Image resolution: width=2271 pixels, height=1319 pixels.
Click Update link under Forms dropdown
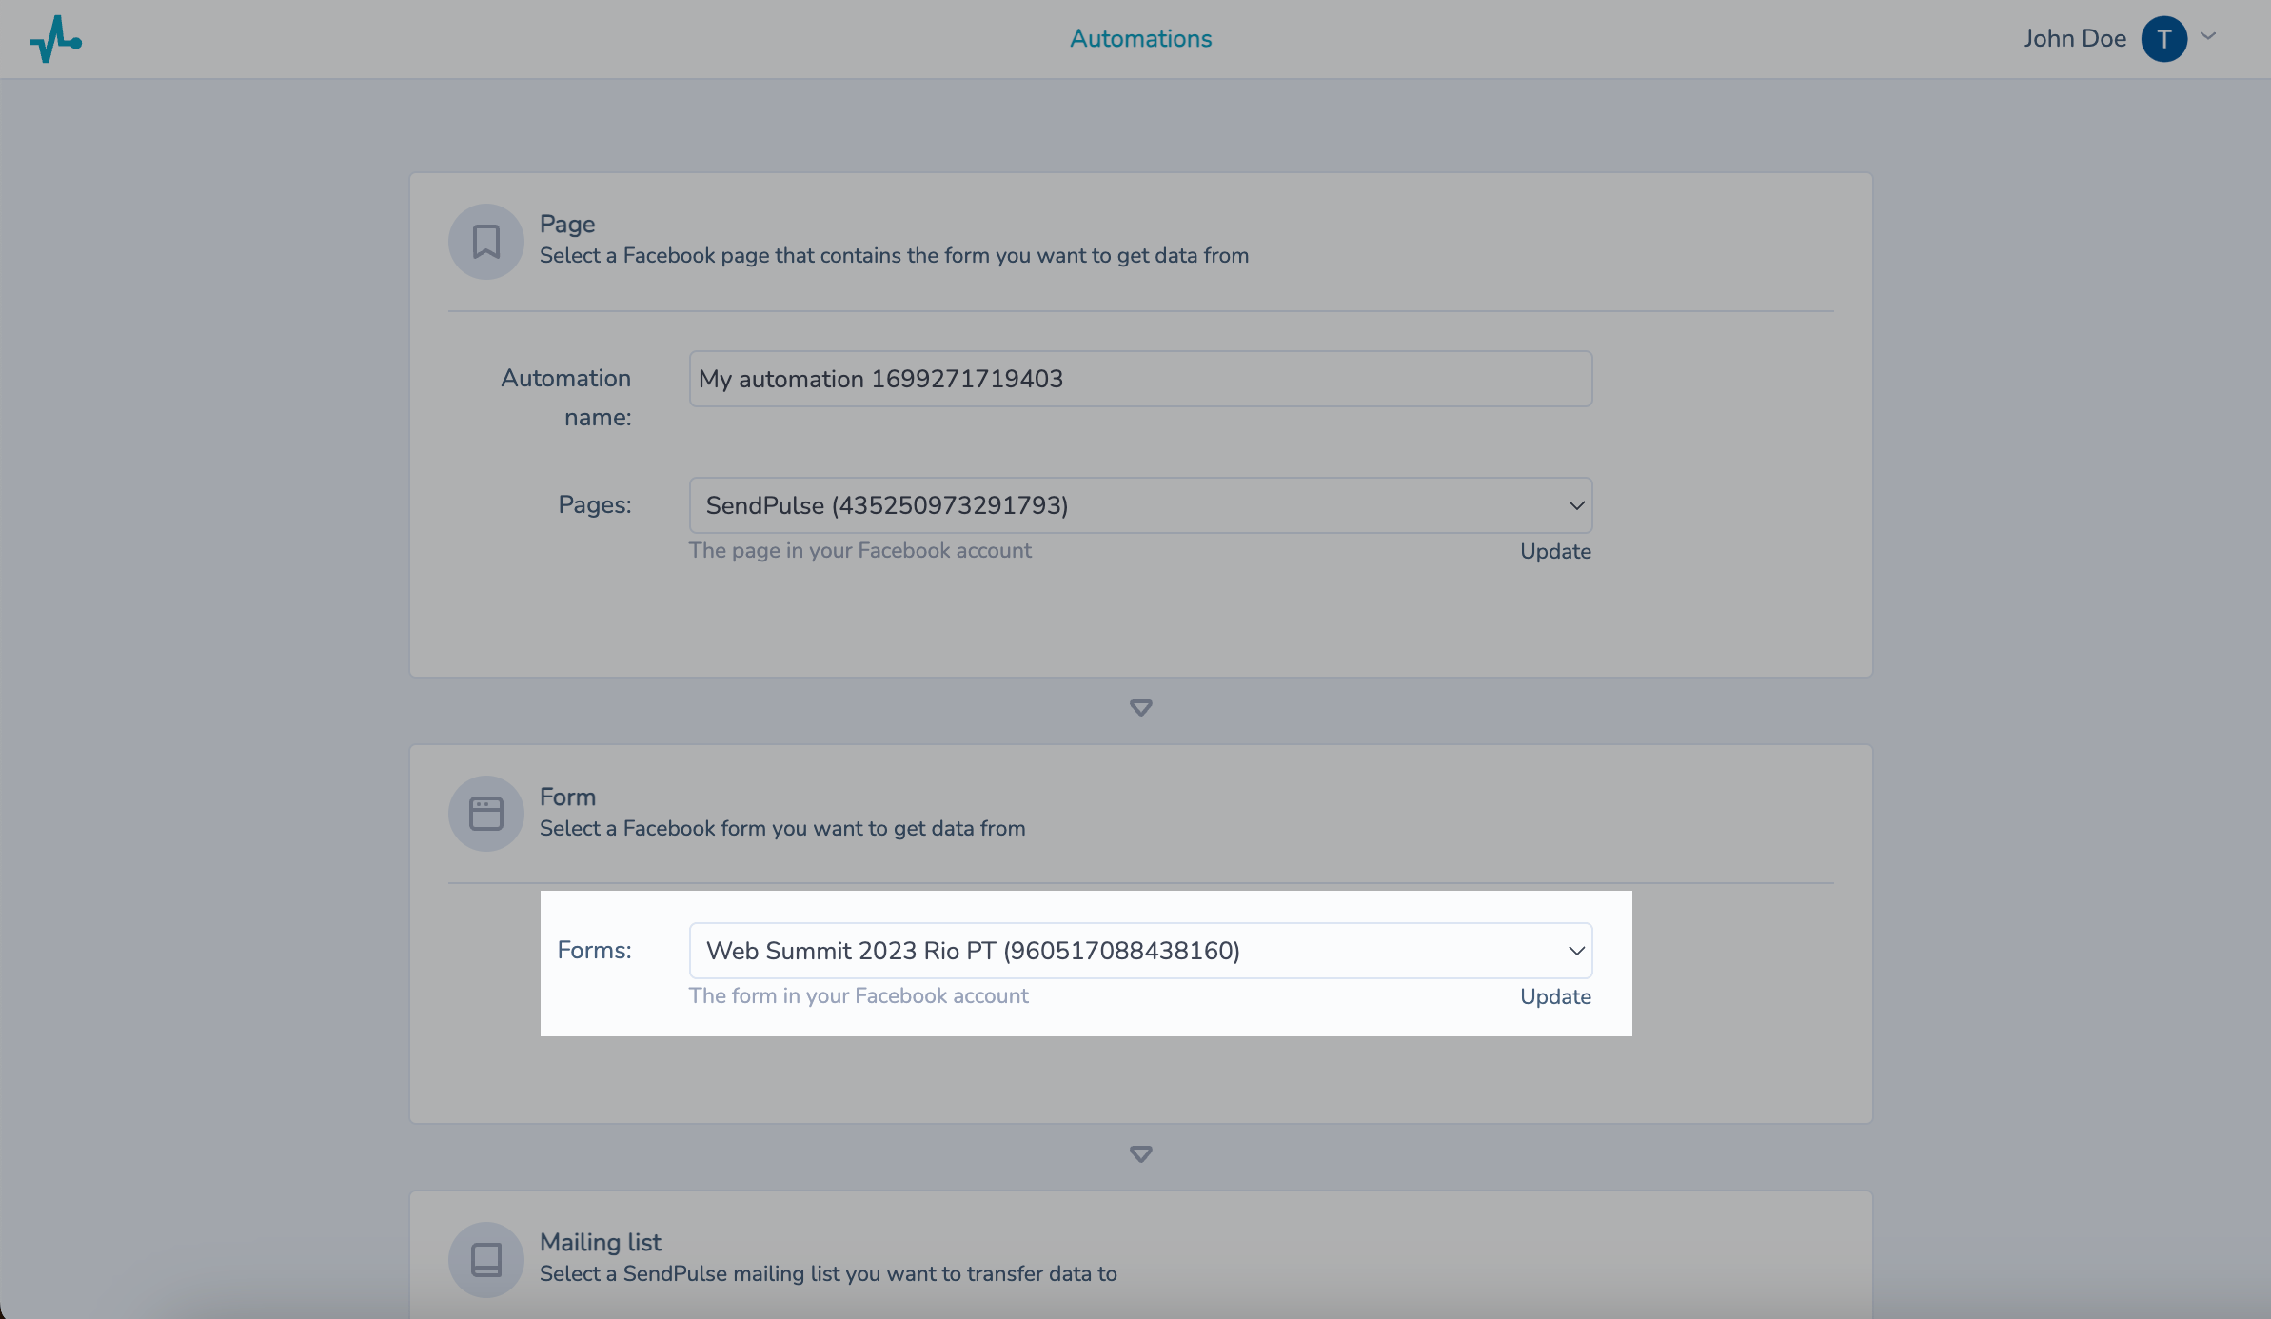point(1554,996)
